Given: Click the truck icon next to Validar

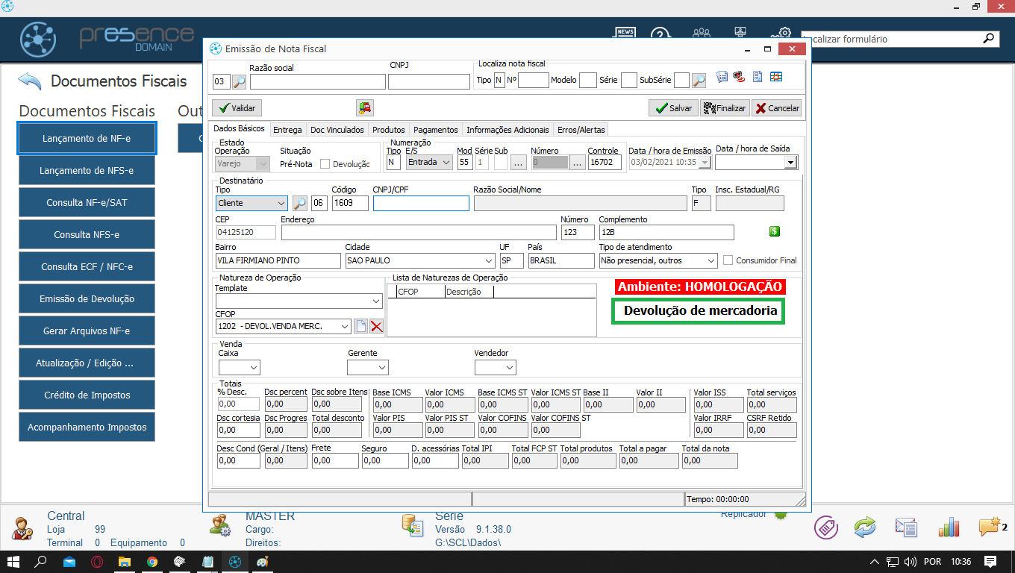Looking at the screenshot, I should (x=365, y=107).
